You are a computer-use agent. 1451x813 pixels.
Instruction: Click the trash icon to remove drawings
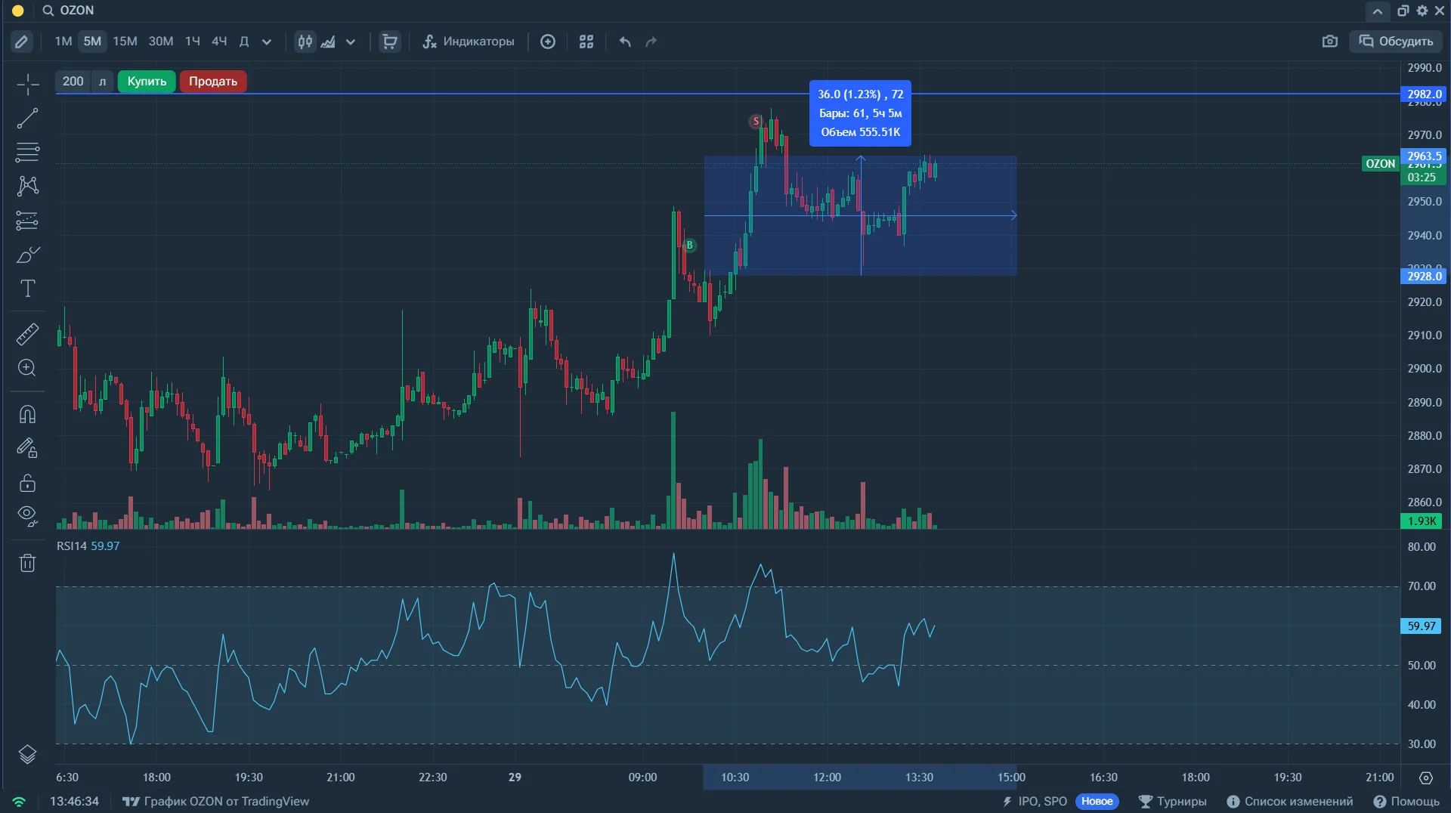[27, 563]
